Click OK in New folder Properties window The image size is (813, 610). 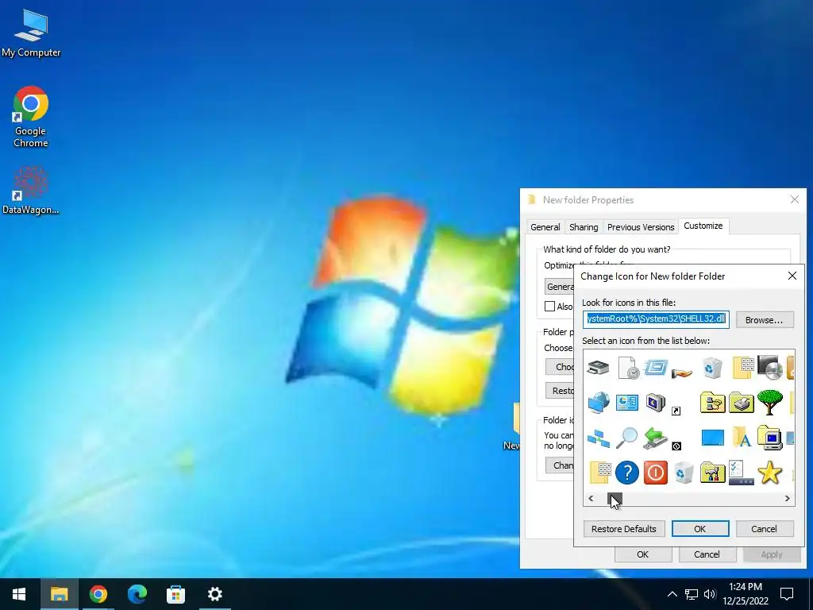643,554
